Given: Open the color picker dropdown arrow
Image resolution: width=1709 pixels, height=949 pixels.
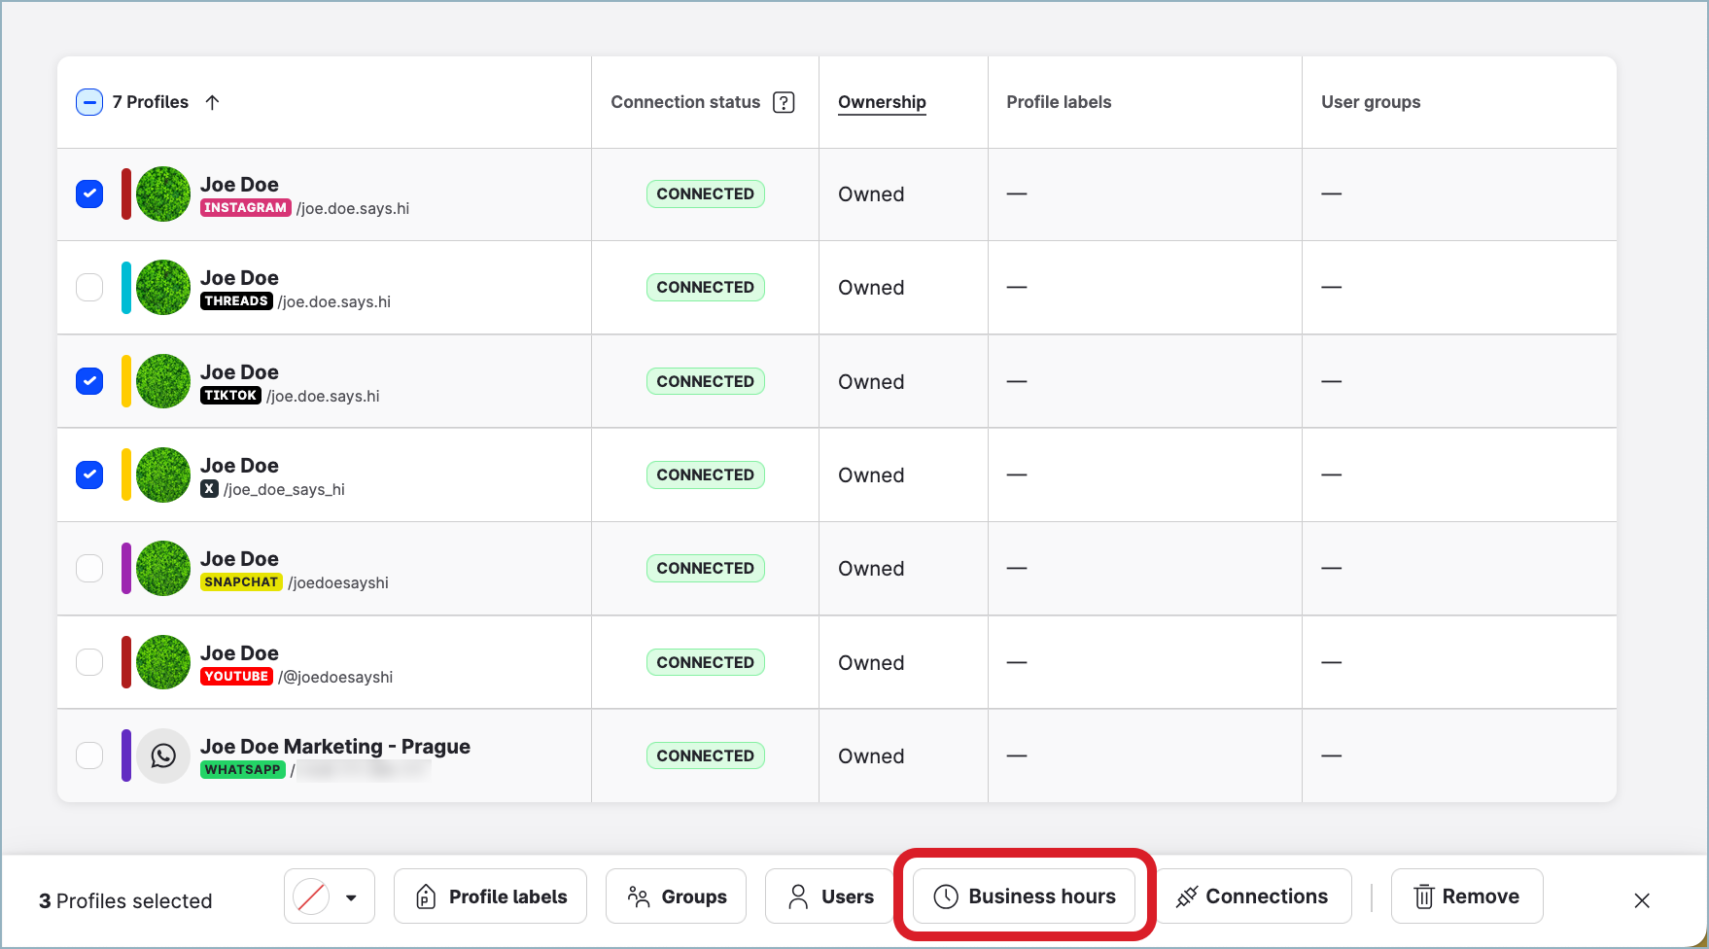Looking at the screenshot, I should click(x=351, y=897).
